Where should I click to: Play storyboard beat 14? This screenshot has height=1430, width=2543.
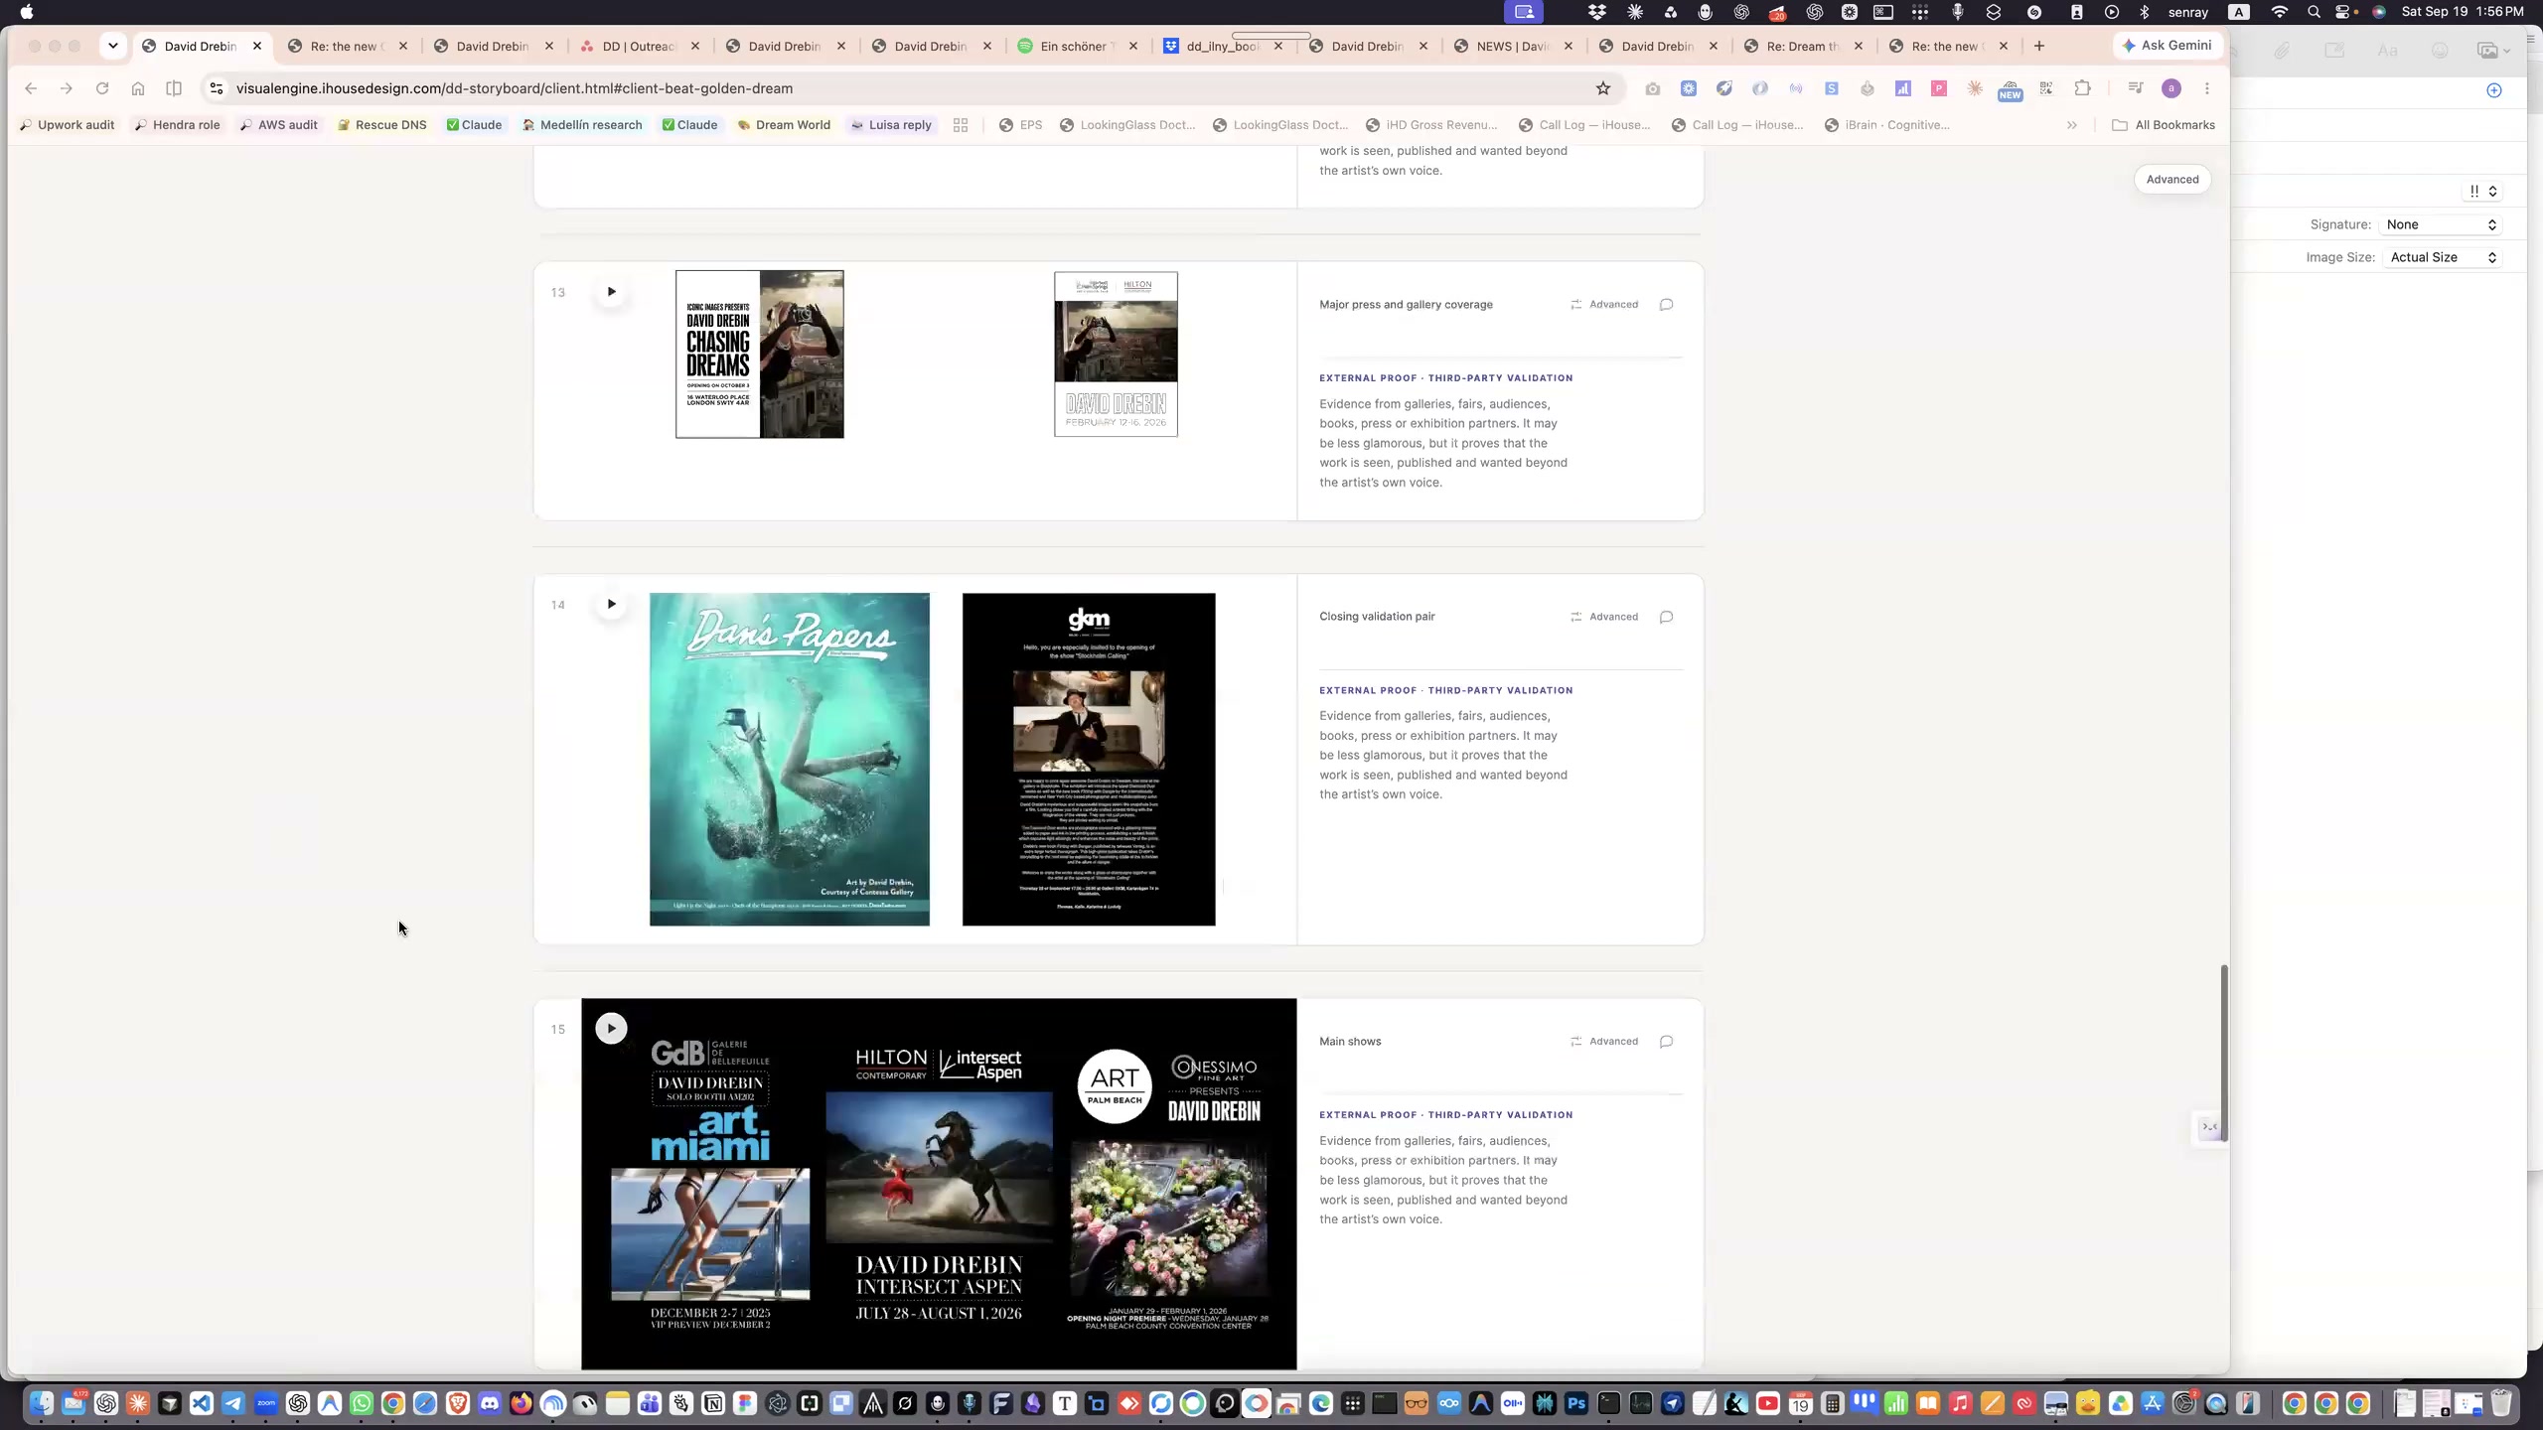tap(611, 604)
